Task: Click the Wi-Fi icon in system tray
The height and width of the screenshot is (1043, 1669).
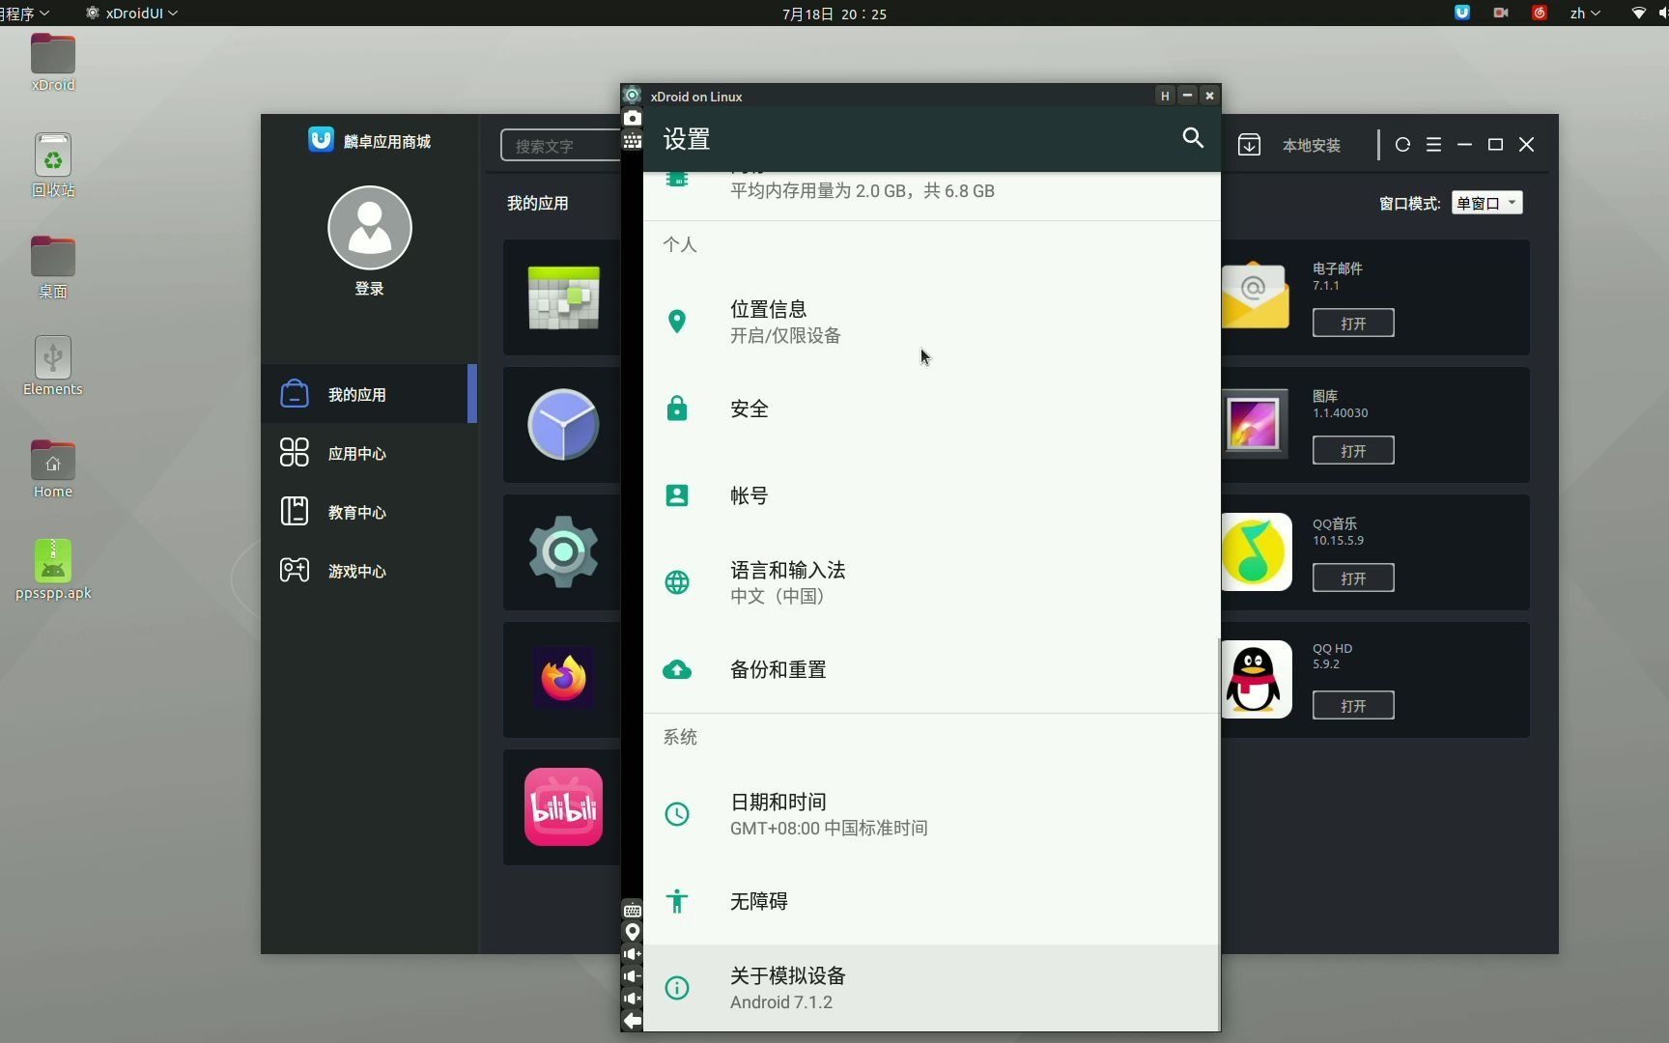Action: pyautogui.click(x=1638, y=13)
